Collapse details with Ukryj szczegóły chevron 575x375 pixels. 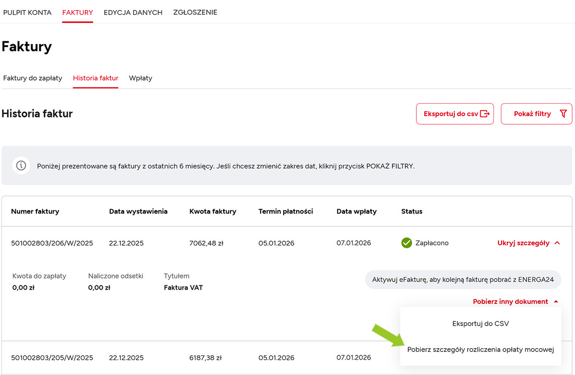(x=557, y=243)
